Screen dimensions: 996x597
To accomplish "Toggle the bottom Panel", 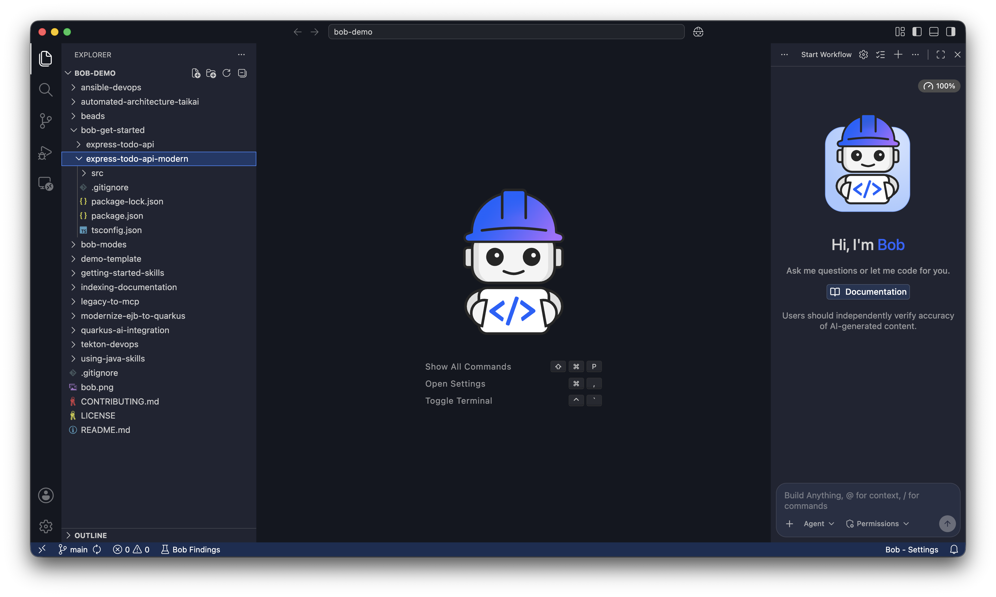I will [933, 32].
